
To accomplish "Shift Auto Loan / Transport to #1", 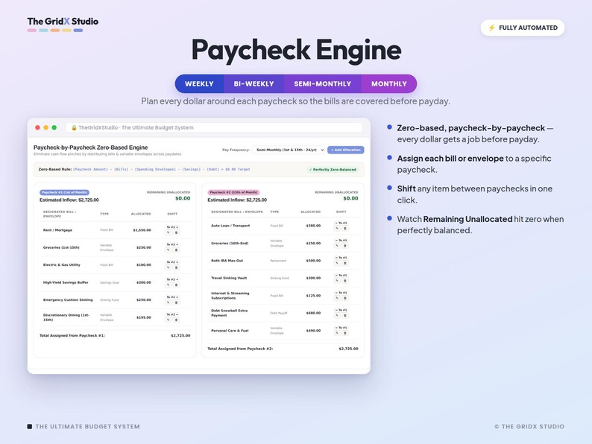I will coord(341,223).
